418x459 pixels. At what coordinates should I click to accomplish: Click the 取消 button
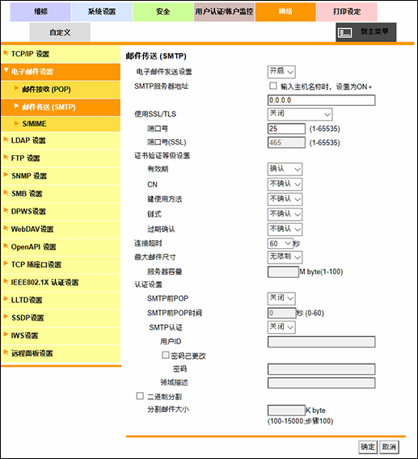[389, 447]
